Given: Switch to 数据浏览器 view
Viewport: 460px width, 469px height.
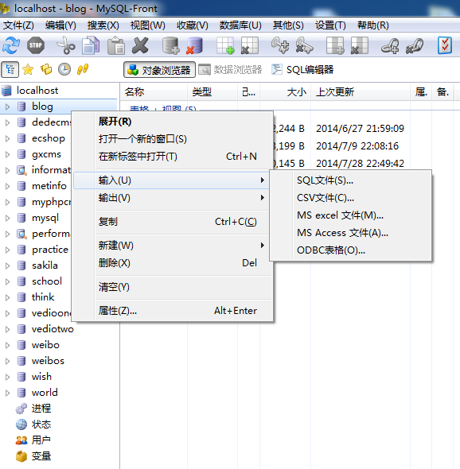Looking at the screenshot, I should click(x=230, y=70).
